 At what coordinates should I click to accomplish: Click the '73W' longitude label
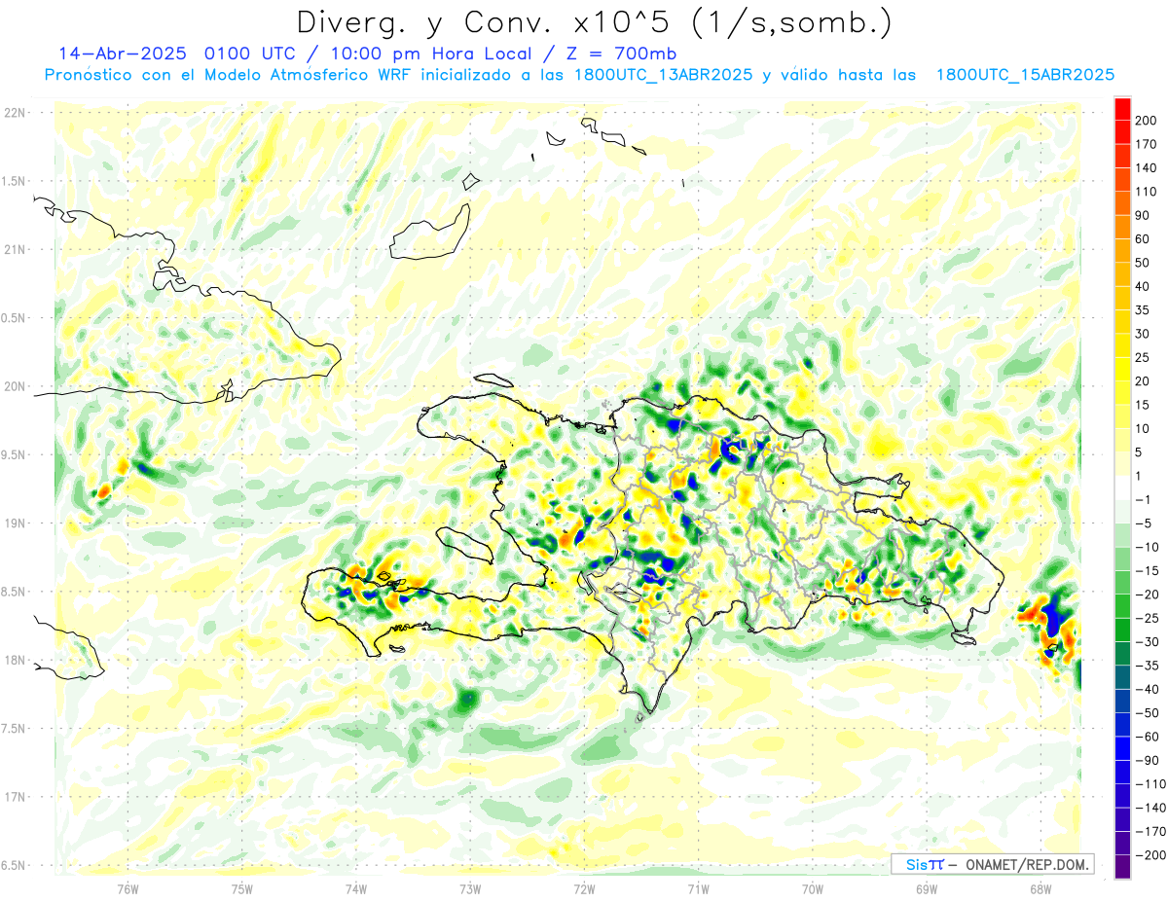click(x=470, y=888)
